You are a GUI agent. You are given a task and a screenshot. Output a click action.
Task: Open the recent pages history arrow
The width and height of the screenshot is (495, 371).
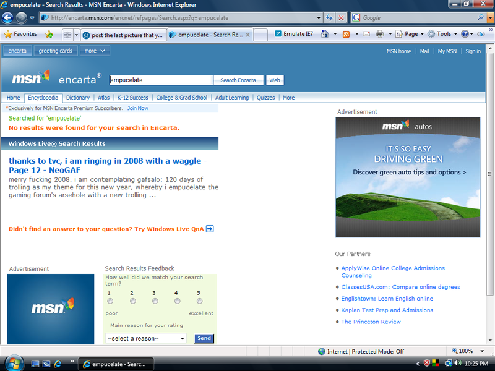[32, 18]
